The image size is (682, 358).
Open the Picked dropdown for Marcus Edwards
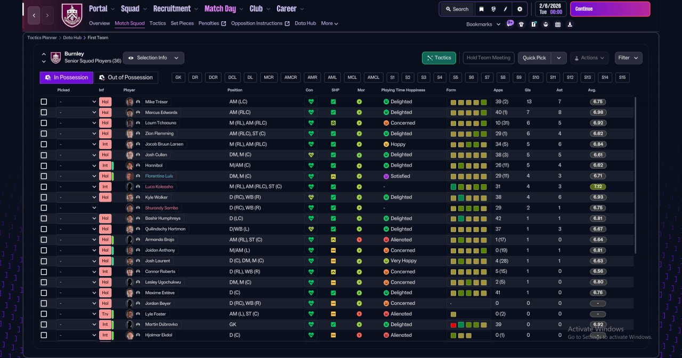point(77,112)
